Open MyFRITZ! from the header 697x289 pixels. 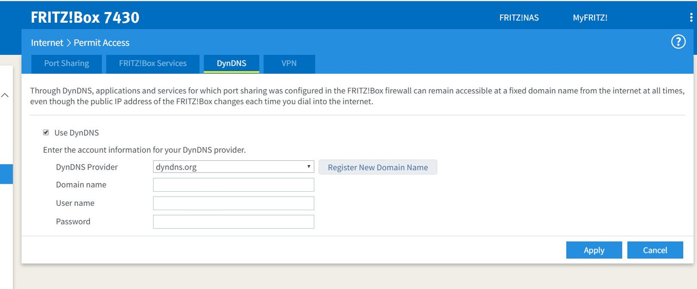590,17
